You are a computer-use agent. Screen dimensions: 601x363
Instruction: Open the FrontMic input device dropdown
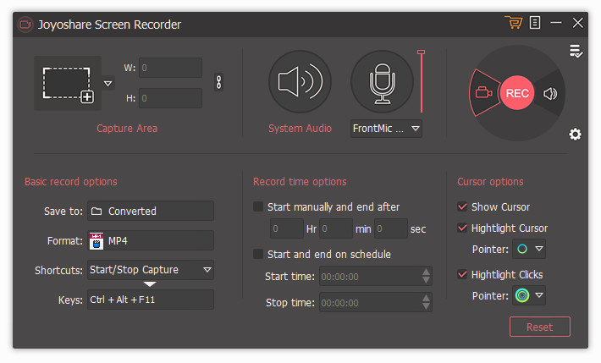(x=386, y=129)
